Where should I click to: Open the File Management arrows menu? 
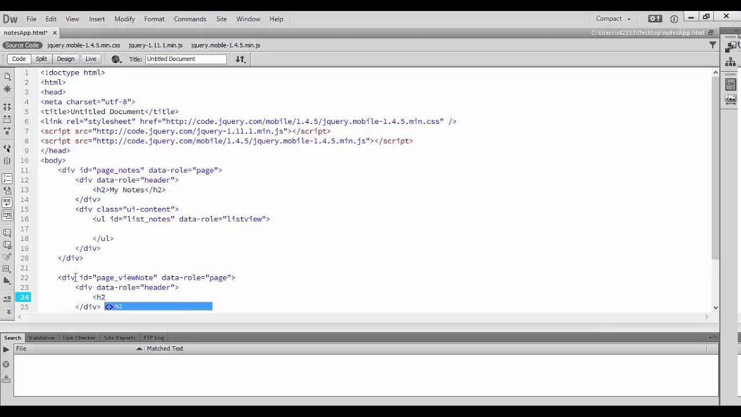[240, 59]
